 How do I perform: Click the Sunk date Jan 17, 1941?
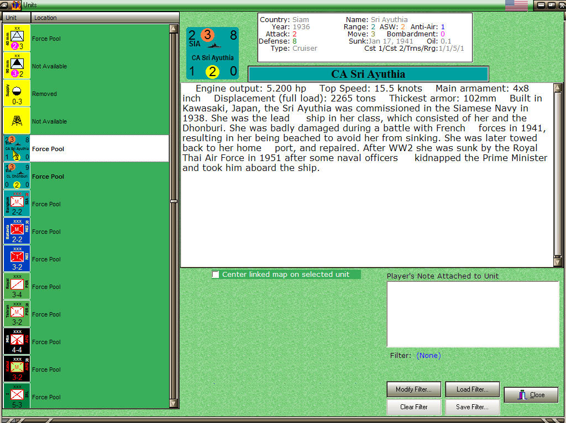391,41
